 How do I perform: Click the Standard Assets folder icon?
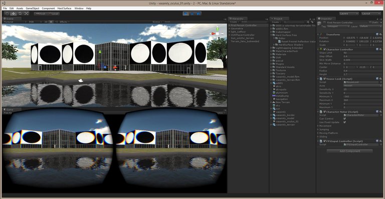(x=274, y=67)
